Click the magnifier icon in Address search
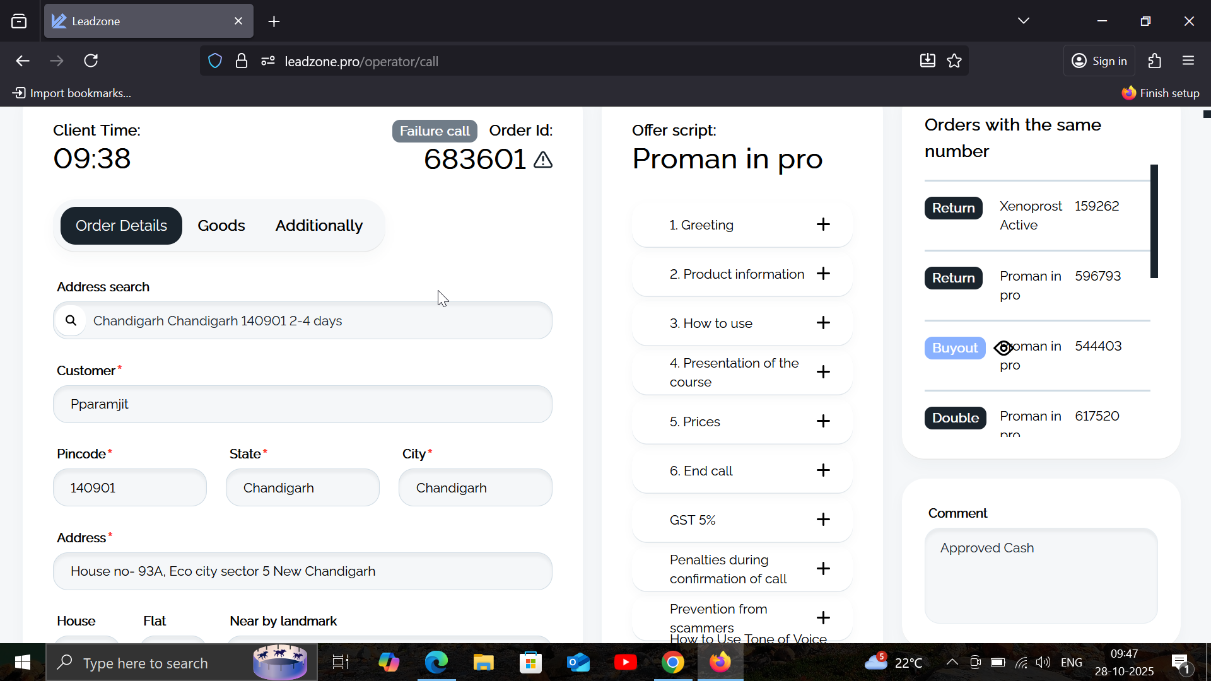Screen dimensions: 1211x681 pyautogui.click(x=71, y=320)
